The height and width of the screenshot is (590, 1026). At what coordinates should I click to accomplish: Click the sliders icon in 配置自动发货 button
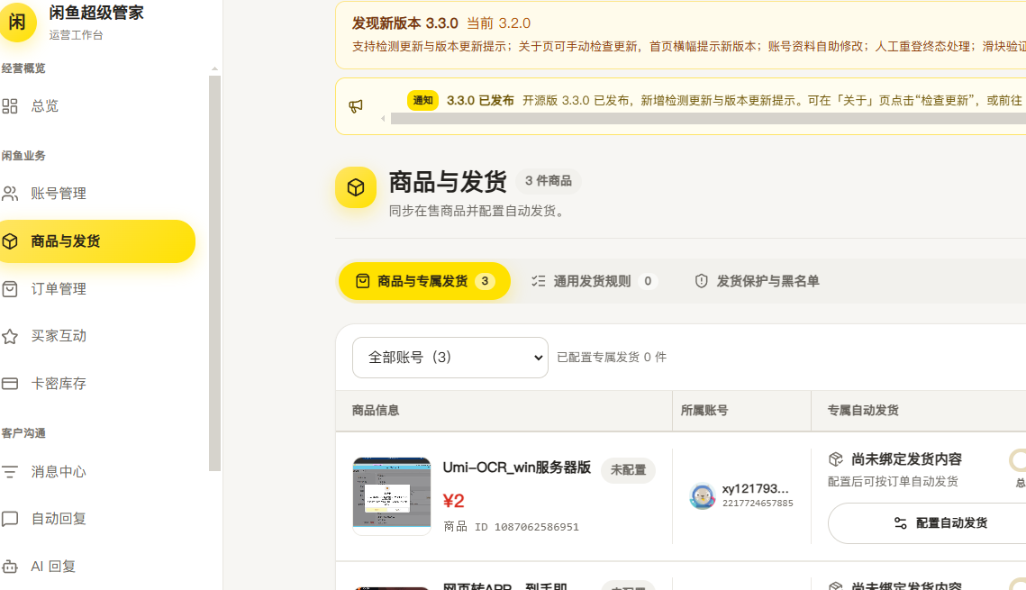click(901, 523)
